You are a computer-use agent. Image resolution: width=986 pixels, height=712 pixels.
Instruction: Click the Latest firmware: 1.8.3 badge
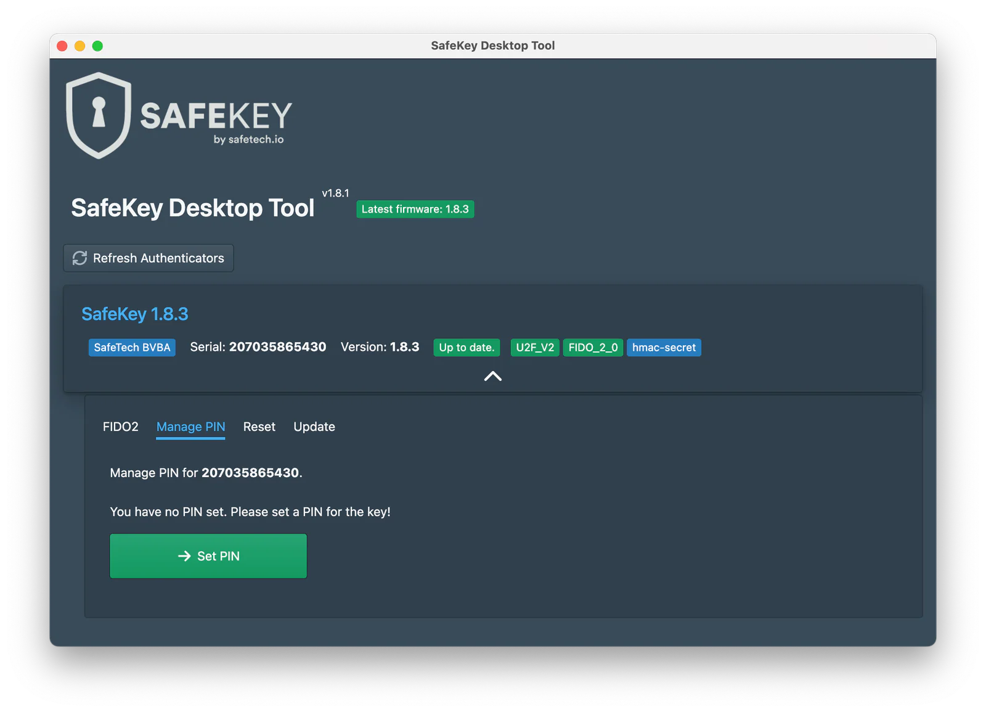point(415,209)
